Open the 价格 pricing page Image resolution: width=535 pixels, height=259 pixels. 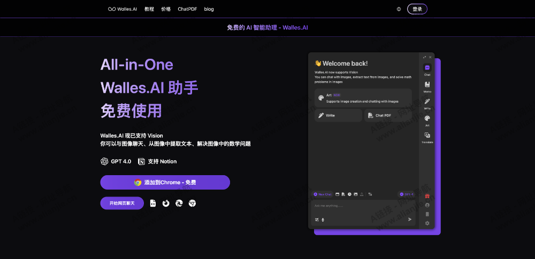tap(166, 9)
